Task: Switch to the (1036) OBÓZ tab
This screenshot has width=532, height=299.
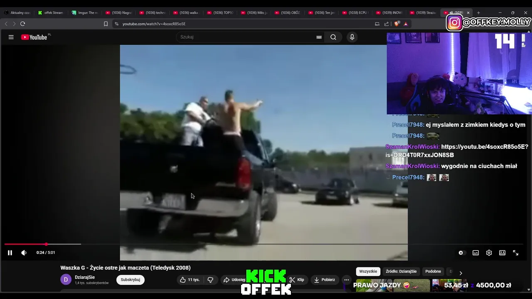Action: pyautogui.click(x=288, y=12)
